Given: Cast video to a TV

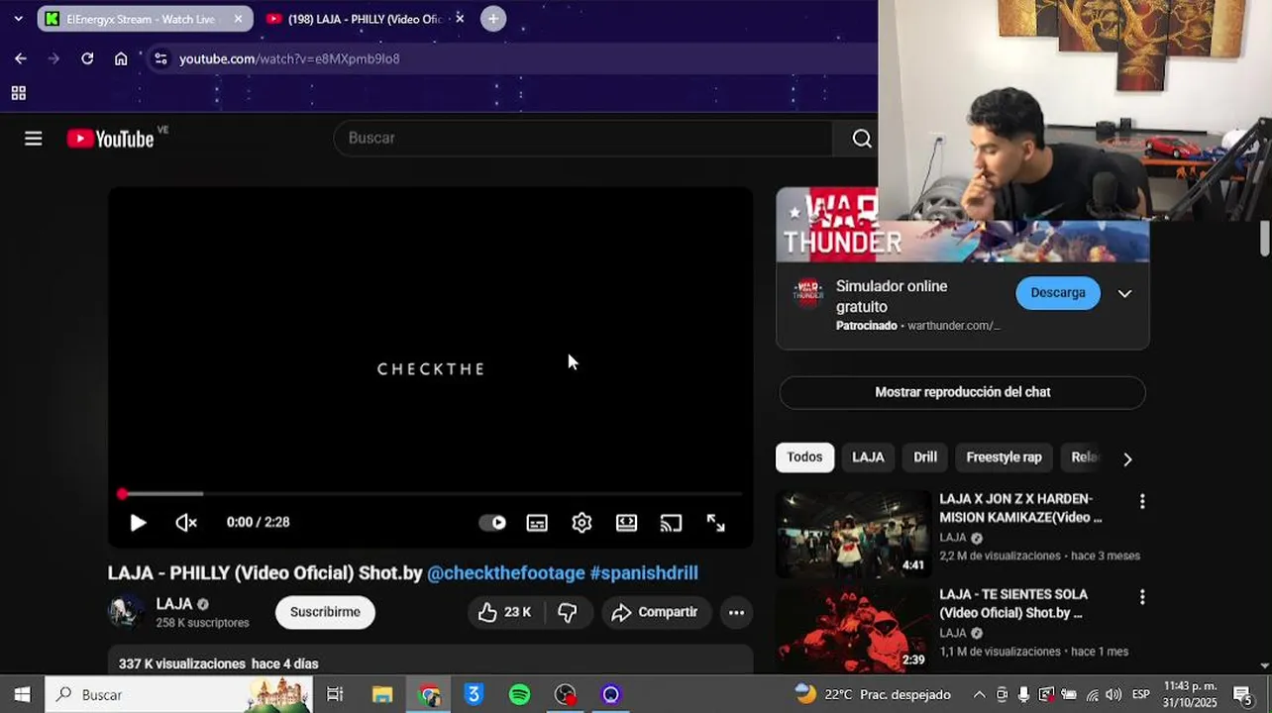Looking at the screenshot, I should point(671,523).
